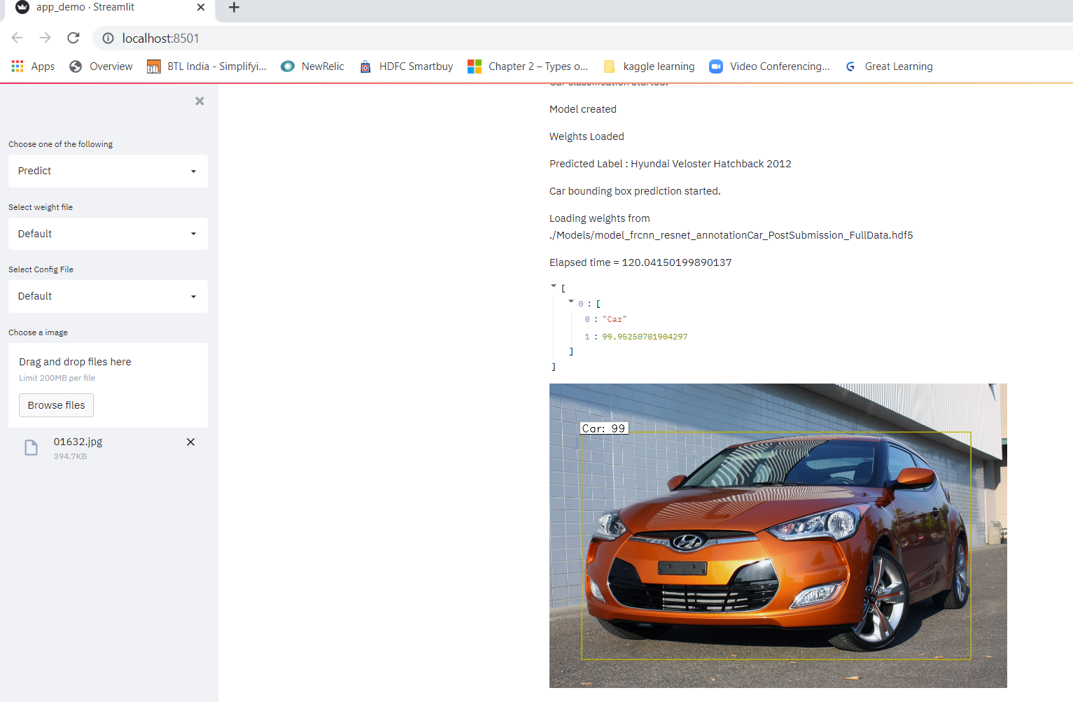This screenshot has width=1073, height=702.
Task: Remove uploaded file 01632.jpg
Action: [190, 442]
